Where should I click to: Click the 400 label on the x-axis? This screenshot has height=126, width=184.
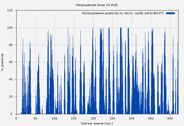(170, 118)
